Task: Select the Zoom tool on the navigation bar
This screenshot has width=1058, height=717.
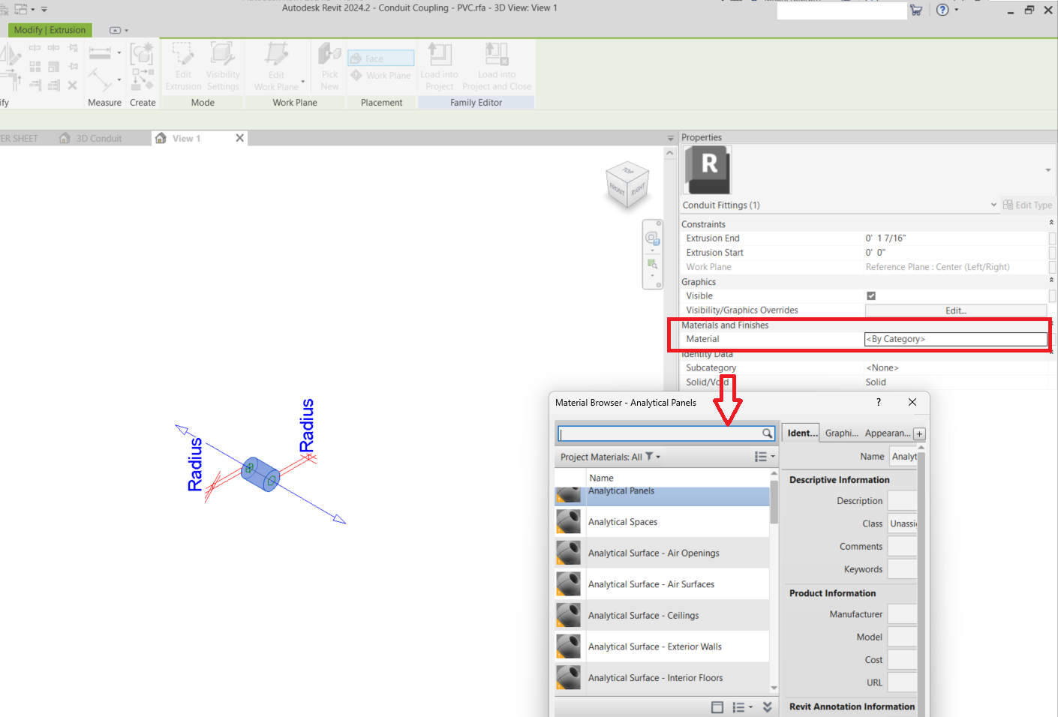Action: tap(652, 262)
